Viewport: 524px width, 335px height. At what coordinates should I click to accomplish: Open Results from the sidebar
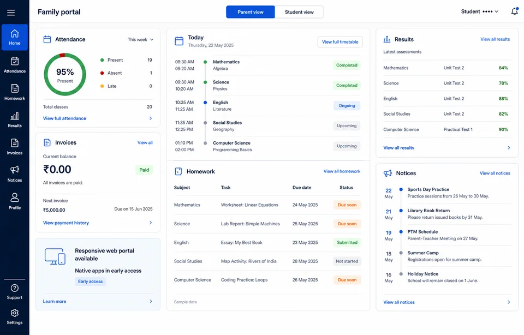[15, 120]
